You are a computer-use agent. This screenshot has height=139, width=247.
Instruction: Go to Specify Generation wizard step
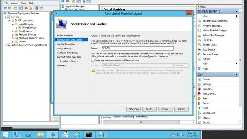[66, 44]
